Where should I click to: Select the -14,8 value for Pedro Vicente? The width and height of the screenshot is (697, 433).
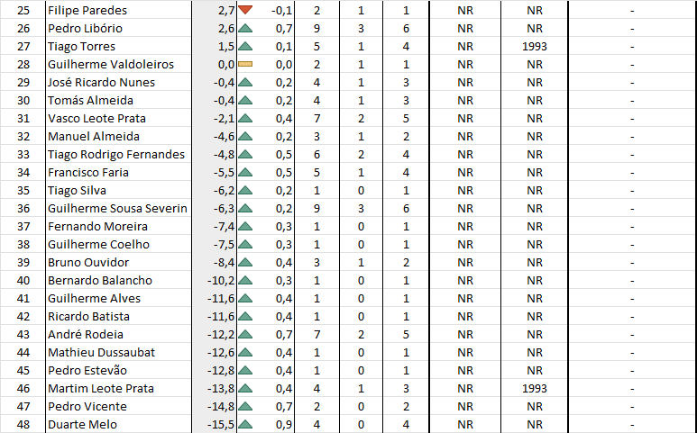point(221,407)
